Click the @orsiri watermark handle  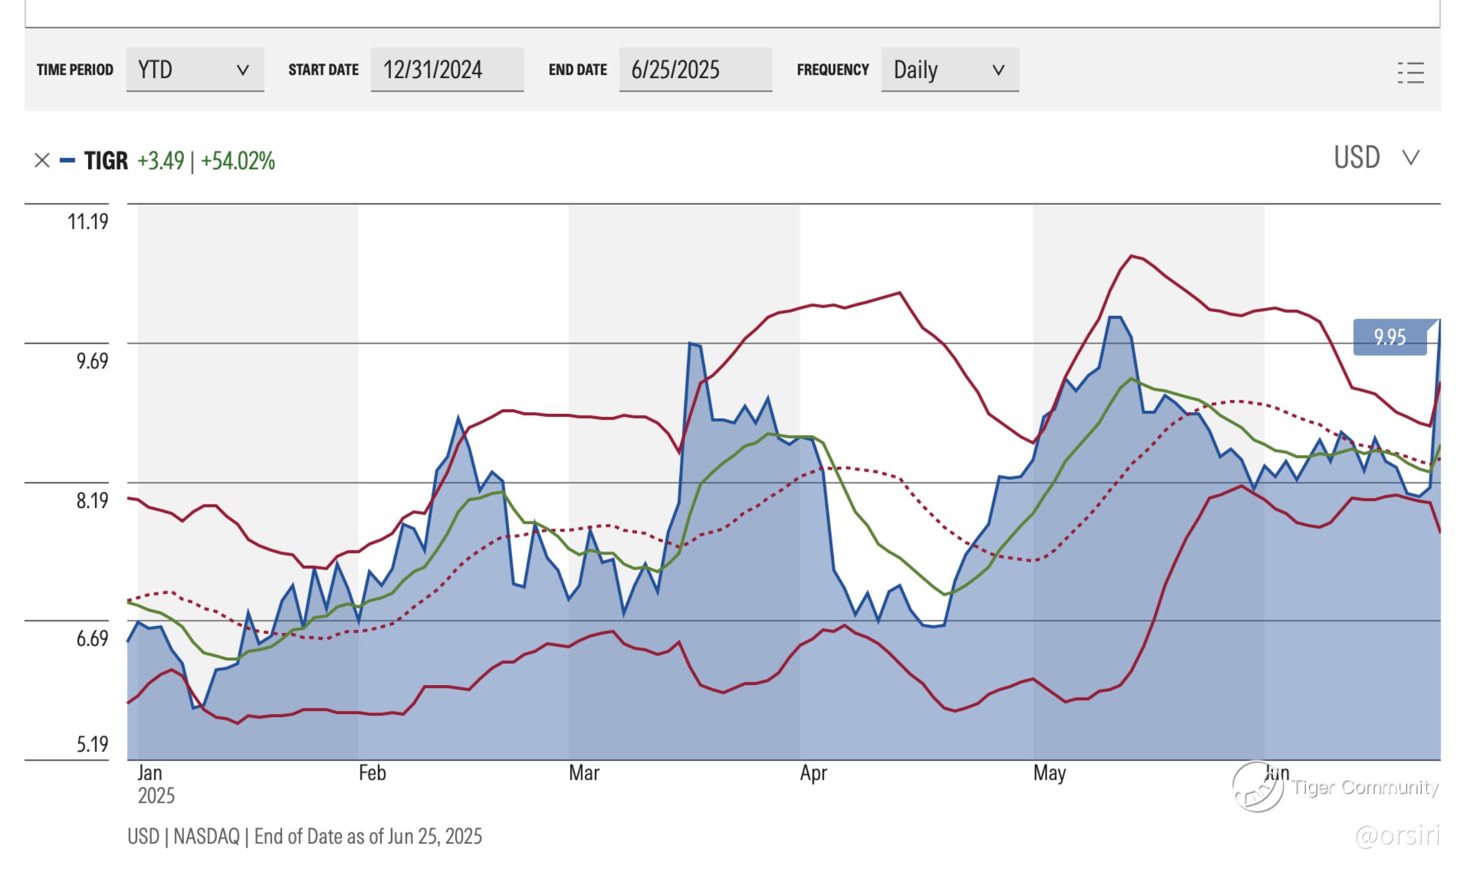(1396, 835)
